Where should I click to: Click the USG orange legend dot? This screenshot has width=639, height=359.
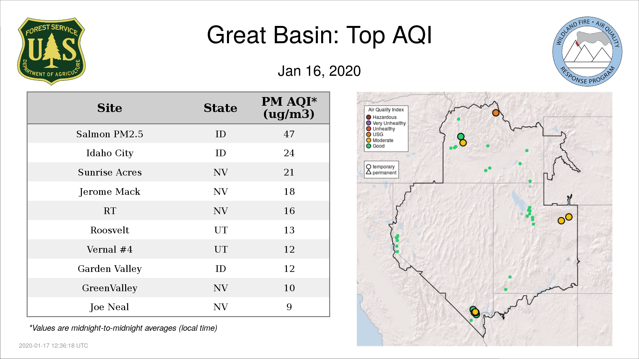coord(368,134)
